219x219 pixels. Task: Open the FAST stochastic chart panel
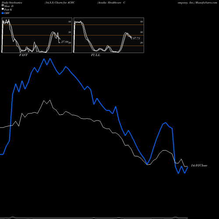37,35
